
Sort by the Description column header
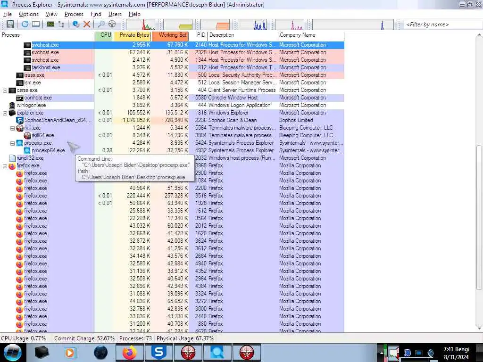click(243, 35)
